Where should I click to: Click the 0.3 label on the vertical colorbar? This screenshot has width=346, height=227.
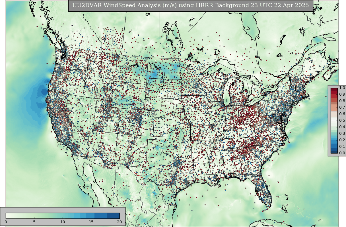coord(342,133)
